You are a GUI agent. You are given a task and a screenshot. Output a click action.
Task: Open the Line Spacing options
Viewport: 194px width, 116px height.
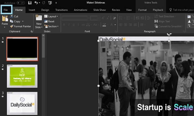point(149,18)
